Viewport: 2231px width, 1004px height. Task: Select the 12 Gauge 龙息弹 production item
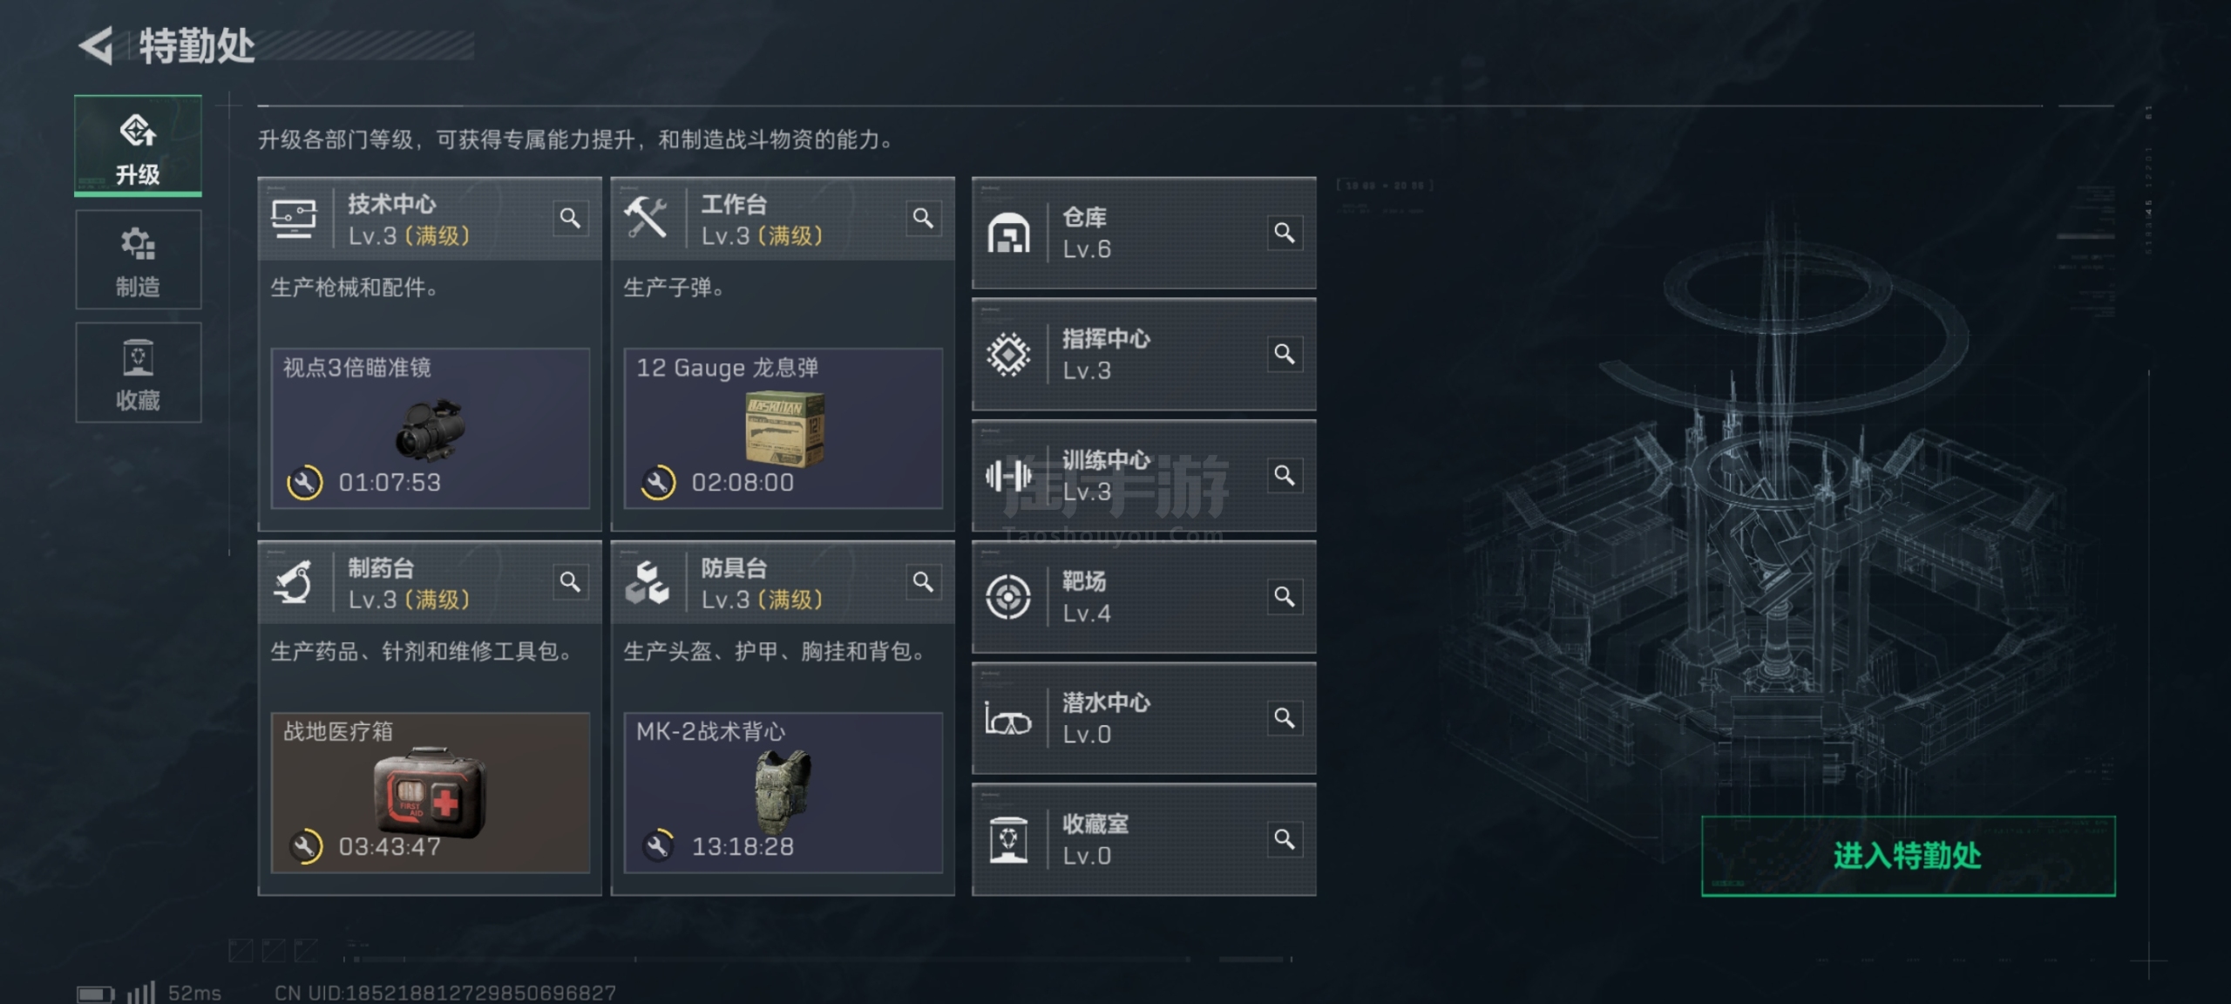coord(783,429)
